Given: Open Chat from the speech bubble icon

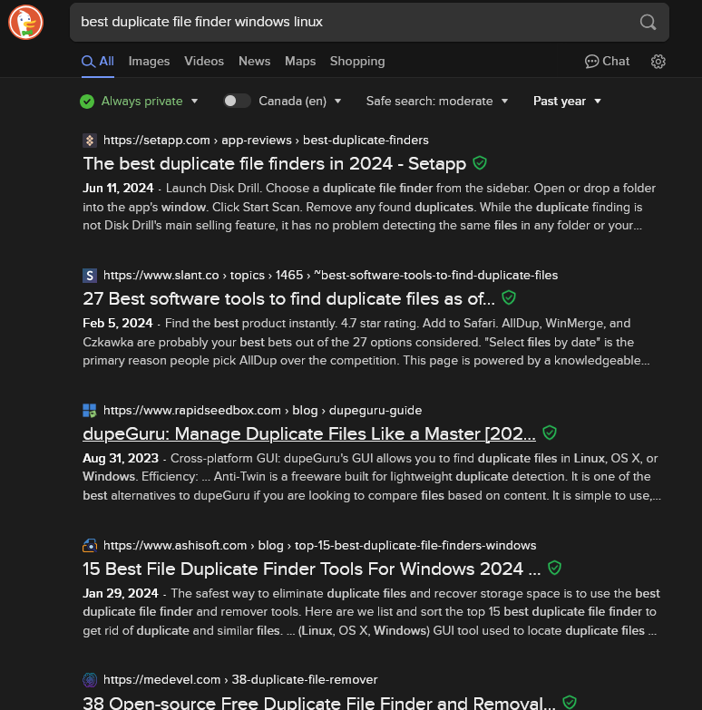Looking at the screenshot, I should tap(591, 62).
